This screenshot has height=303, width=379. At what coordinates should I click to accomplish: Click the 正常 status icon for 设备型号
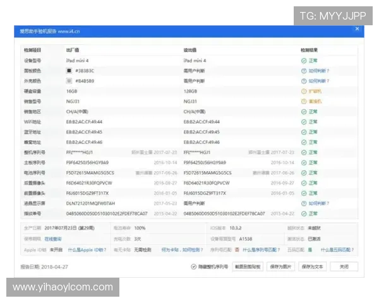coord(304,61)
